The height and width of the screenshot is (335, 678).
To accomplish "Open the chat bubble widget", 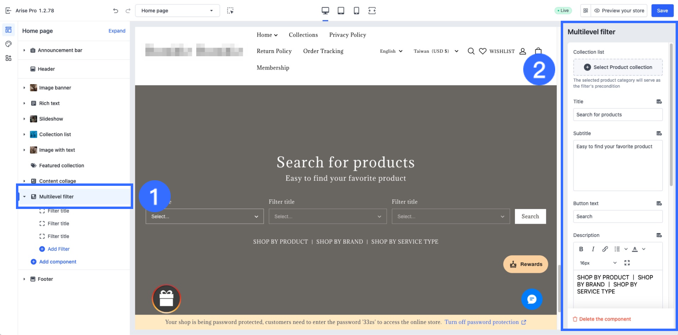I will (x=532, y=299).
